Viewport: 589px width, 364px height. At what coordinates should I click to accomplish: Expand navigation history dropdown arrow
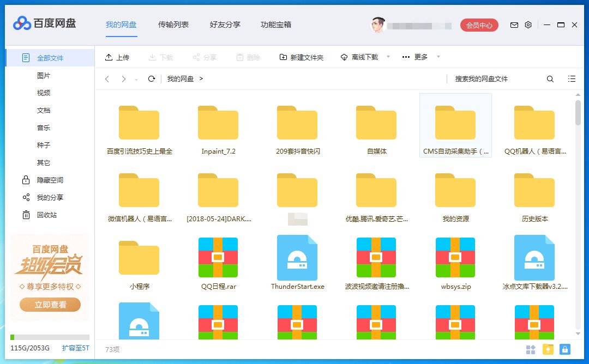[136, 80]
